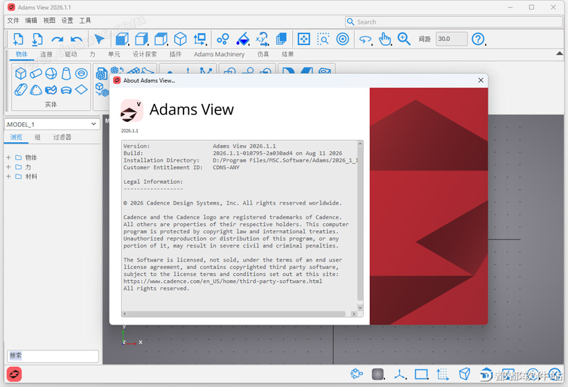Select the Zoom to region icon
The height and width of the screenshot is (387, 568).
[x=323, y=39]
